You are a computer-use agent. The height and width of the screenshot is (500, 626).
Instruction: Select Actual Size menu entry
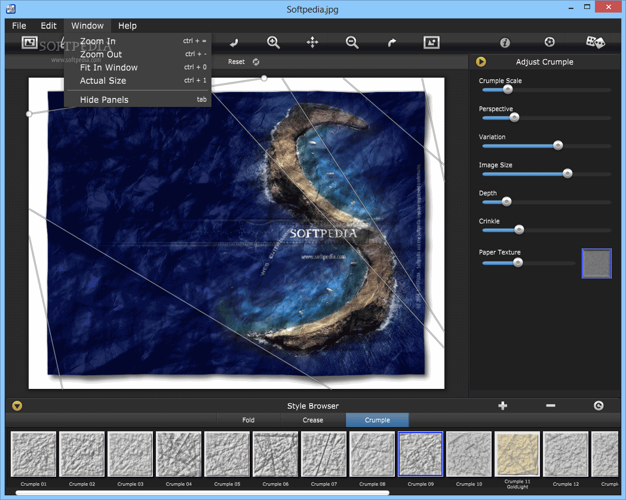click(x=138, y=81)
